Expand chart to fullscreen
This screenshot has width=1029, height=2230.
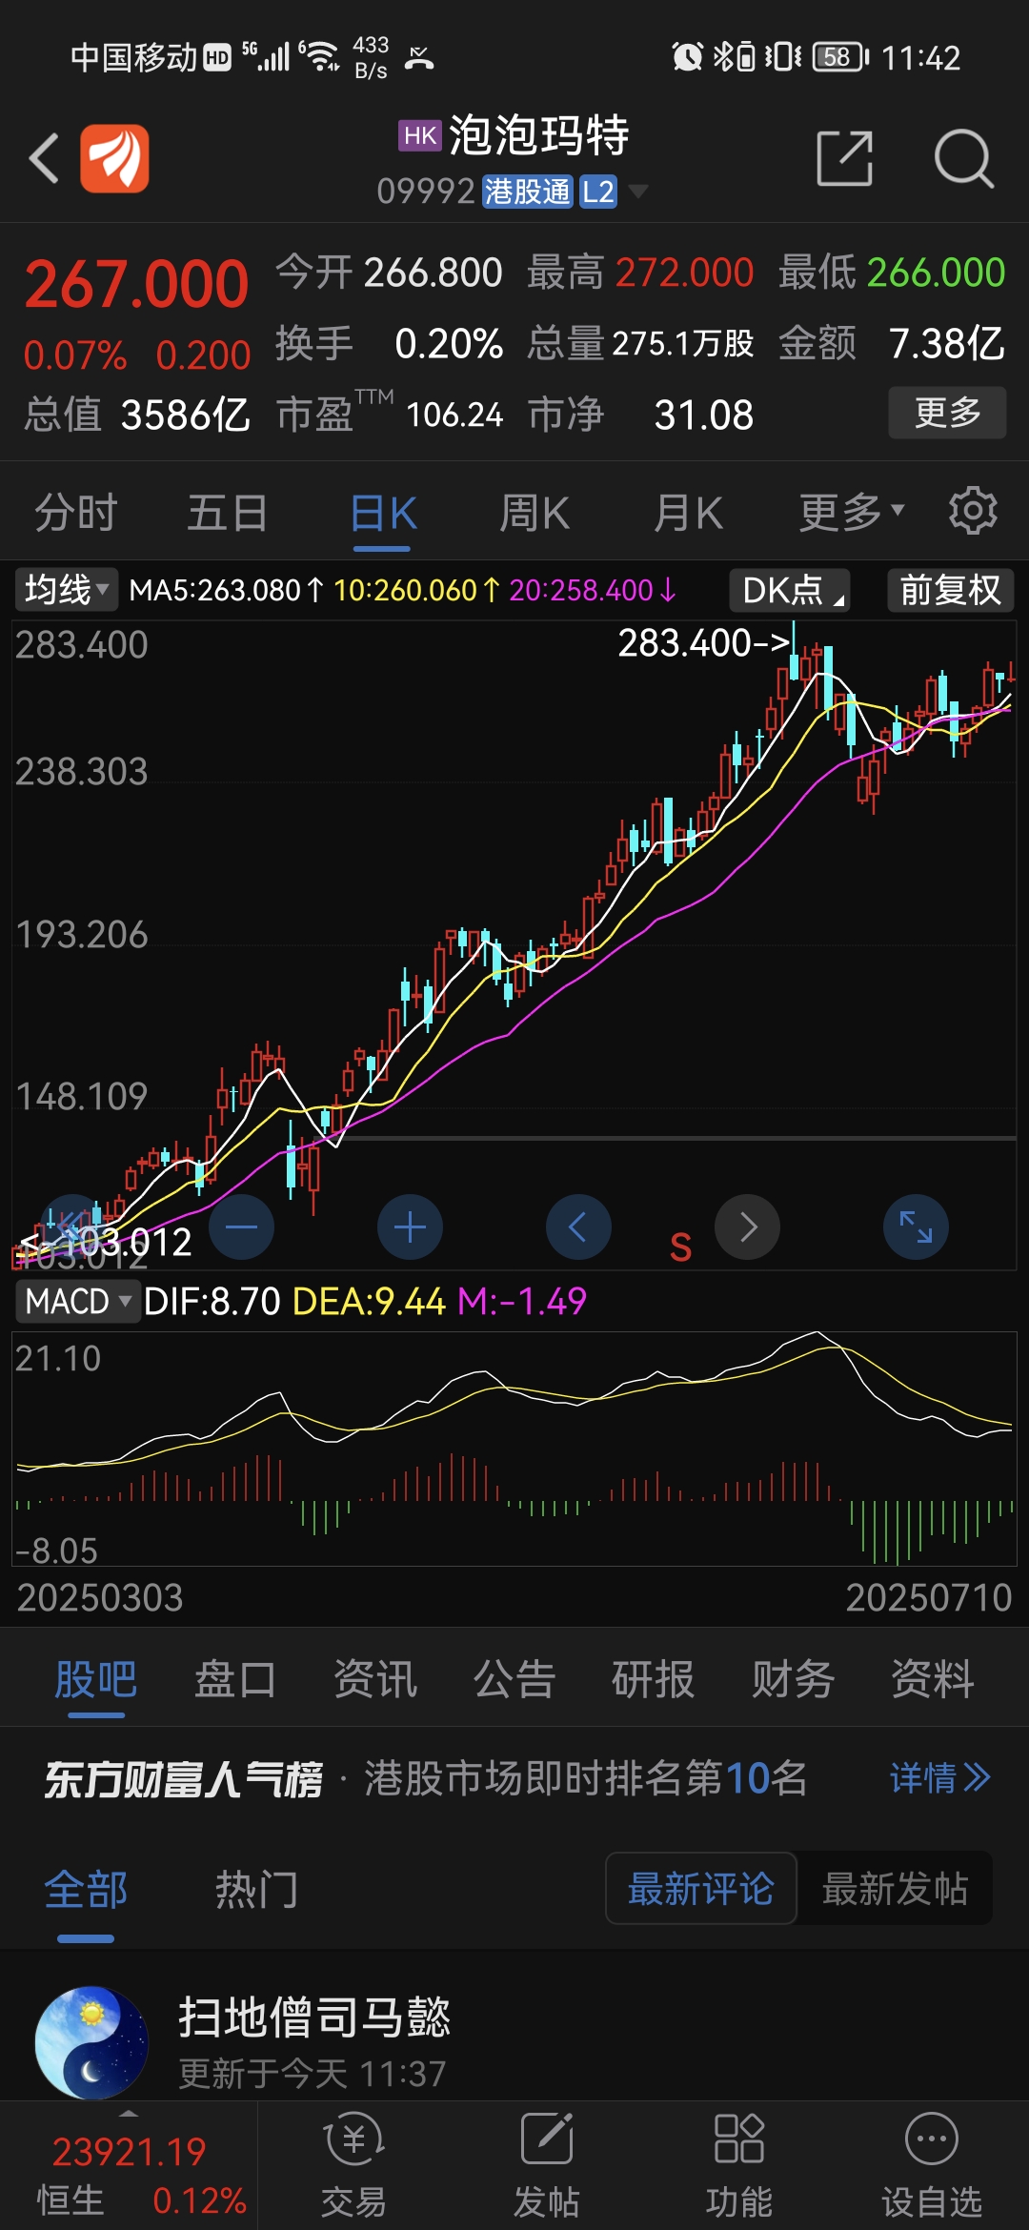916,1226
